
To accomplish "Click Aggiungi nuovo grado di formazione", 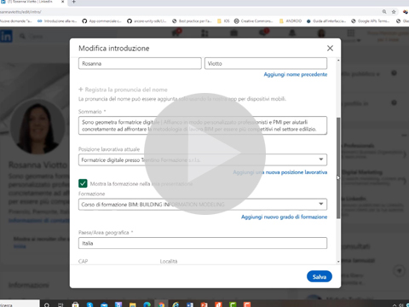I will 284,217.
